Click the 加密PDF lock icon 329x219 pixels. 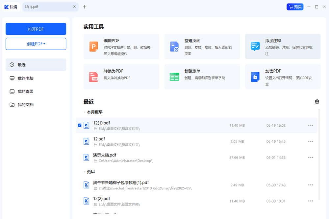(255, 77)
